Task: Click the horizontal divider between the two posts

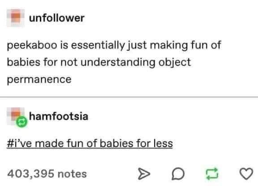Action: pos(129,97)
